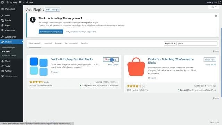
Task: Click Install Blocksy Companion button
Action: tap(51, 32)
